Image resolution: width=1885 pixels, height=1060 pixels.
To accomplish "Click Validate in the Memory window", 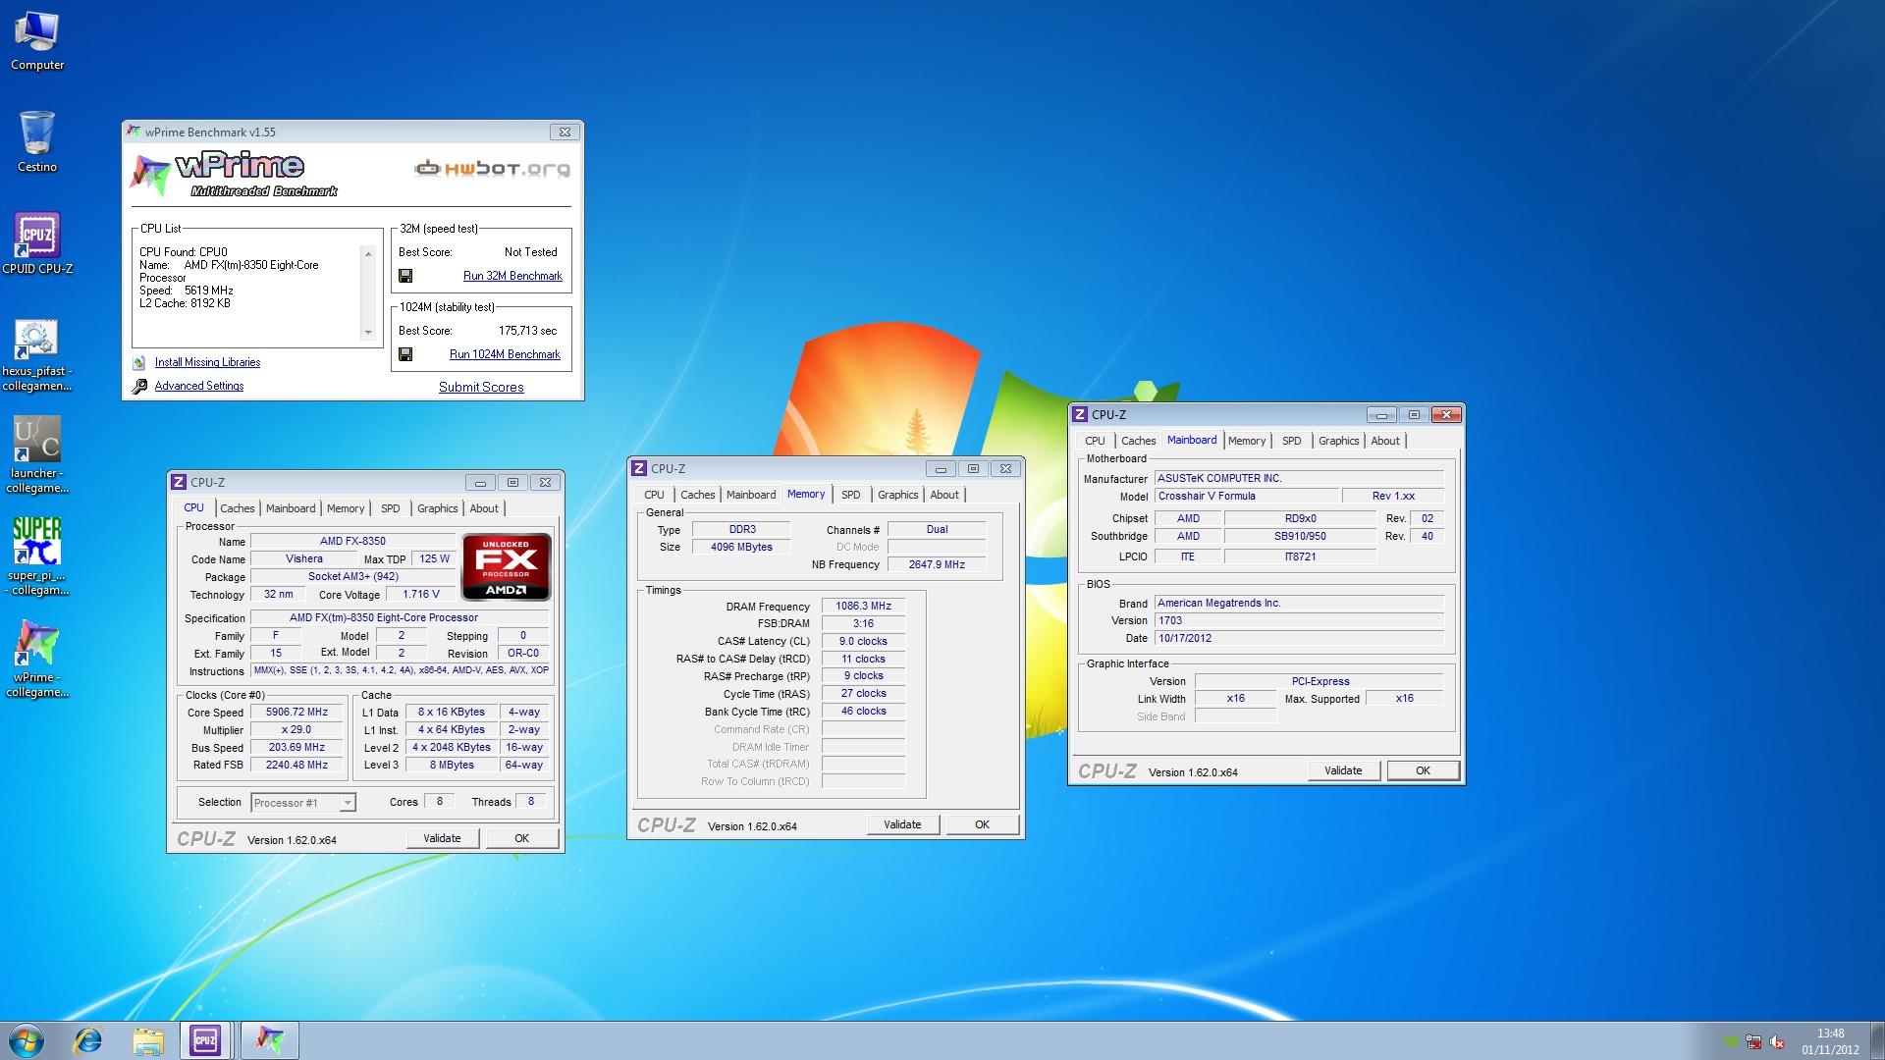I will pyautogui.click(x=902, y=824).
